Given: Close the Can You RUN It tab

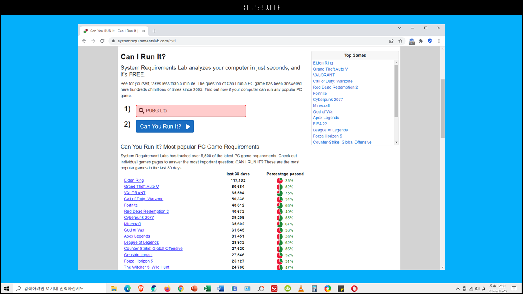Looking at the screenshot, I should 143,31.
